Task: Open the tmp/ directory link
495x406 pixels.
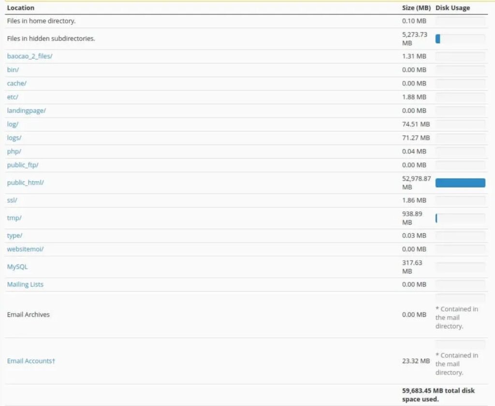Action: tap(14, 218)
